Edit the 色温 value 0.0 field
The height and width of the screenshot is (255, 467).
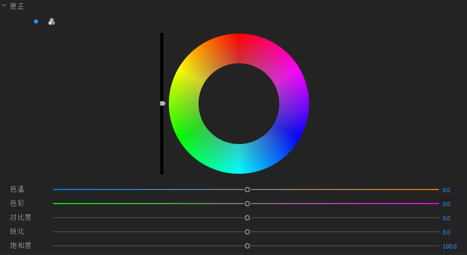pyautogui.click(x=446, y=190)
